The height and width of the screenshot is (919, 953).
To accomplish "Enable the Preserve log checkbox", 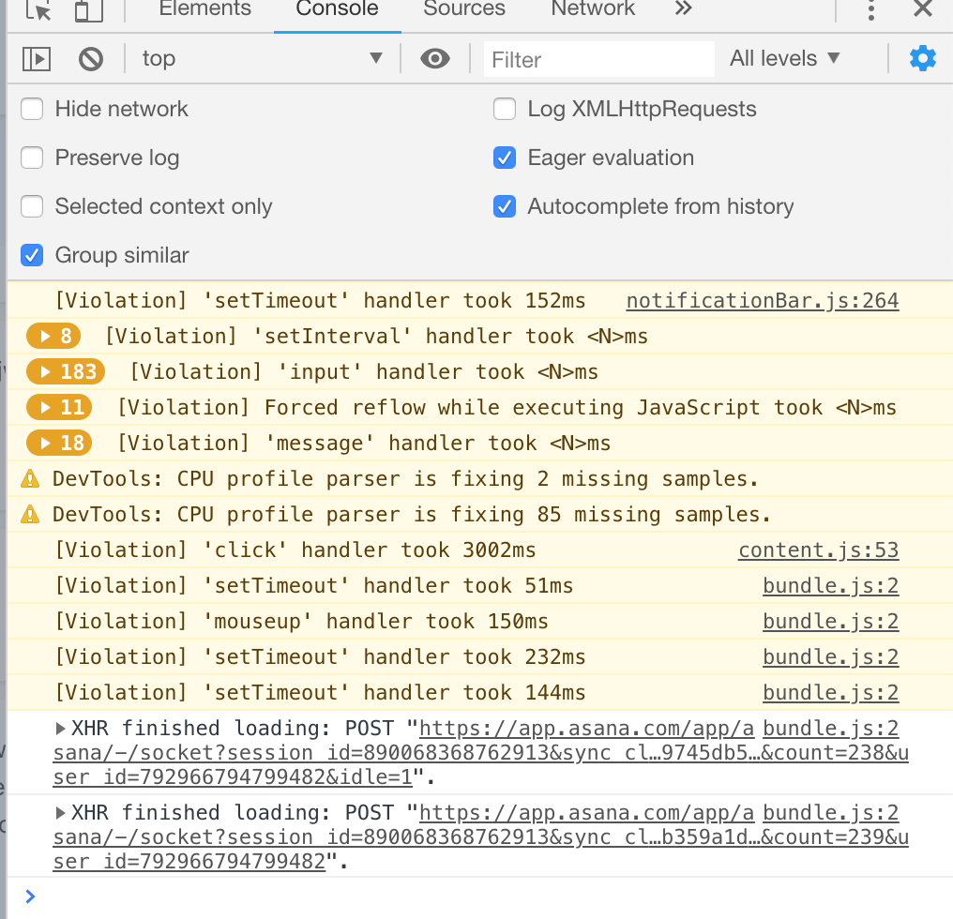I will [32, 158].
